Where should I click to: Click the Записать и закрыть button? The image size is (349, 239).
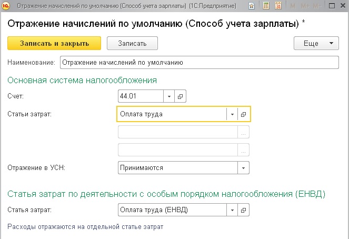click(54, 43)
